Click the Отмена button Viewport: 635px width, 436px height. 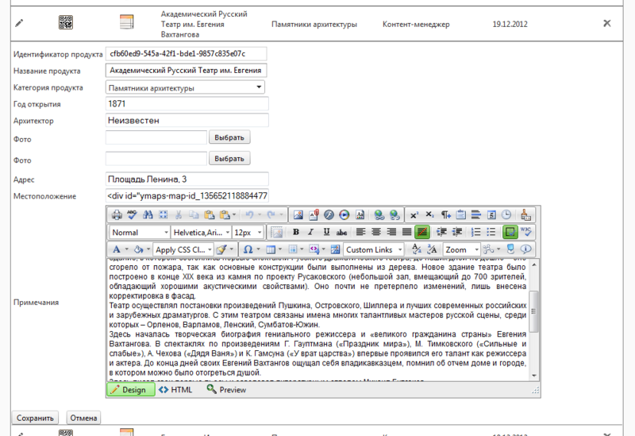(x=83, y=418)
